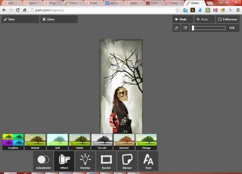
Task: Click the Close button in Pixlr
Action: [x=59, y=19]
